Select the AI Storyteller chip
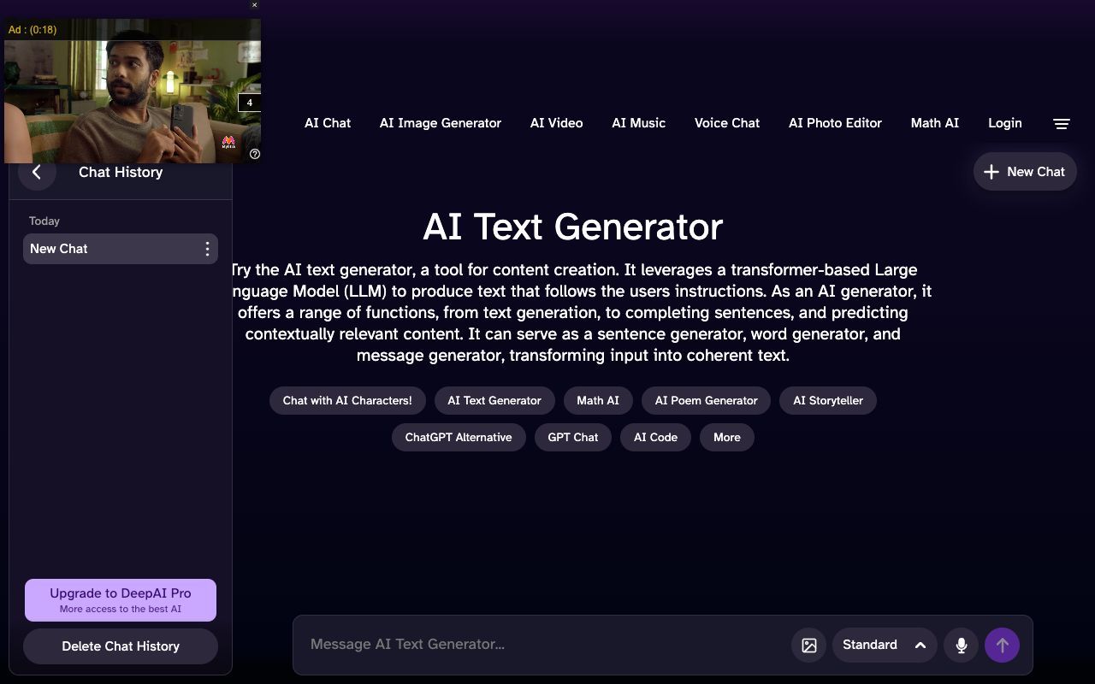1095x684 pixels. pos(828,401)
